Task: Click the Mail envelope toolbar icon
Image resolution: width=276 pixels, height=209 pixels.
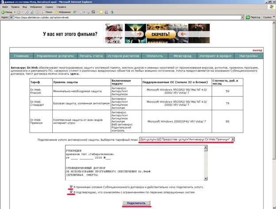Action: [x=81, y=12]
